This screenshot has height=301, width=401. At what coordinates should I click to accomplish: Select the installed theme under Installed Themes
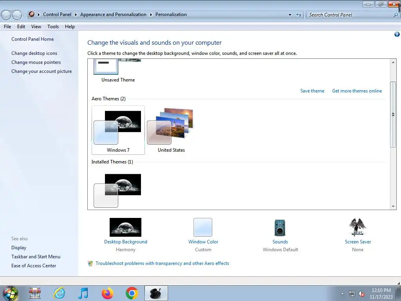tap(117, 191)
